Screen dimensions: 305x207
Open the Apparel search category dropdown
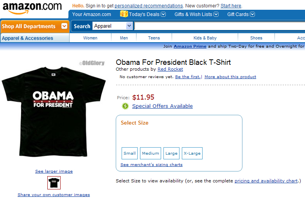coord(129,26)
